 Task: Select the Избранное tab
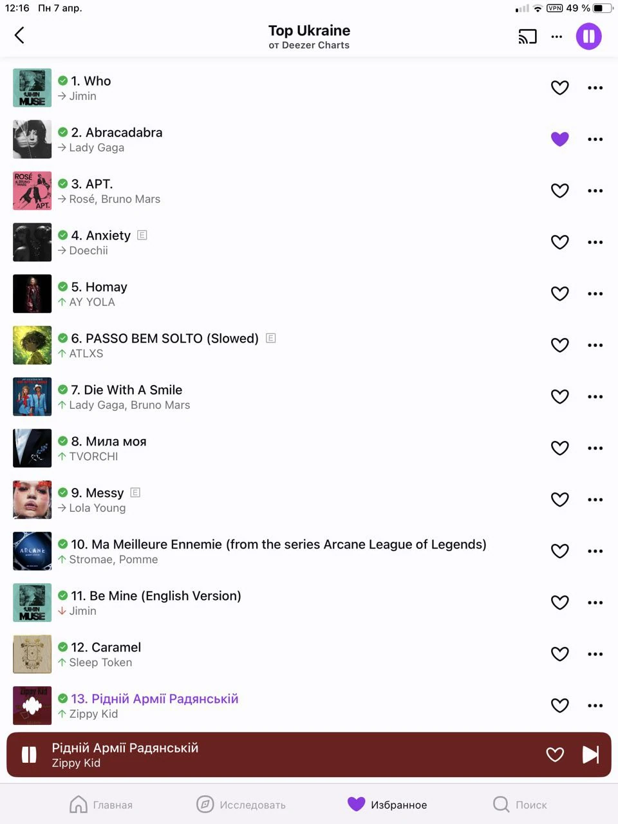coord(387,805)
